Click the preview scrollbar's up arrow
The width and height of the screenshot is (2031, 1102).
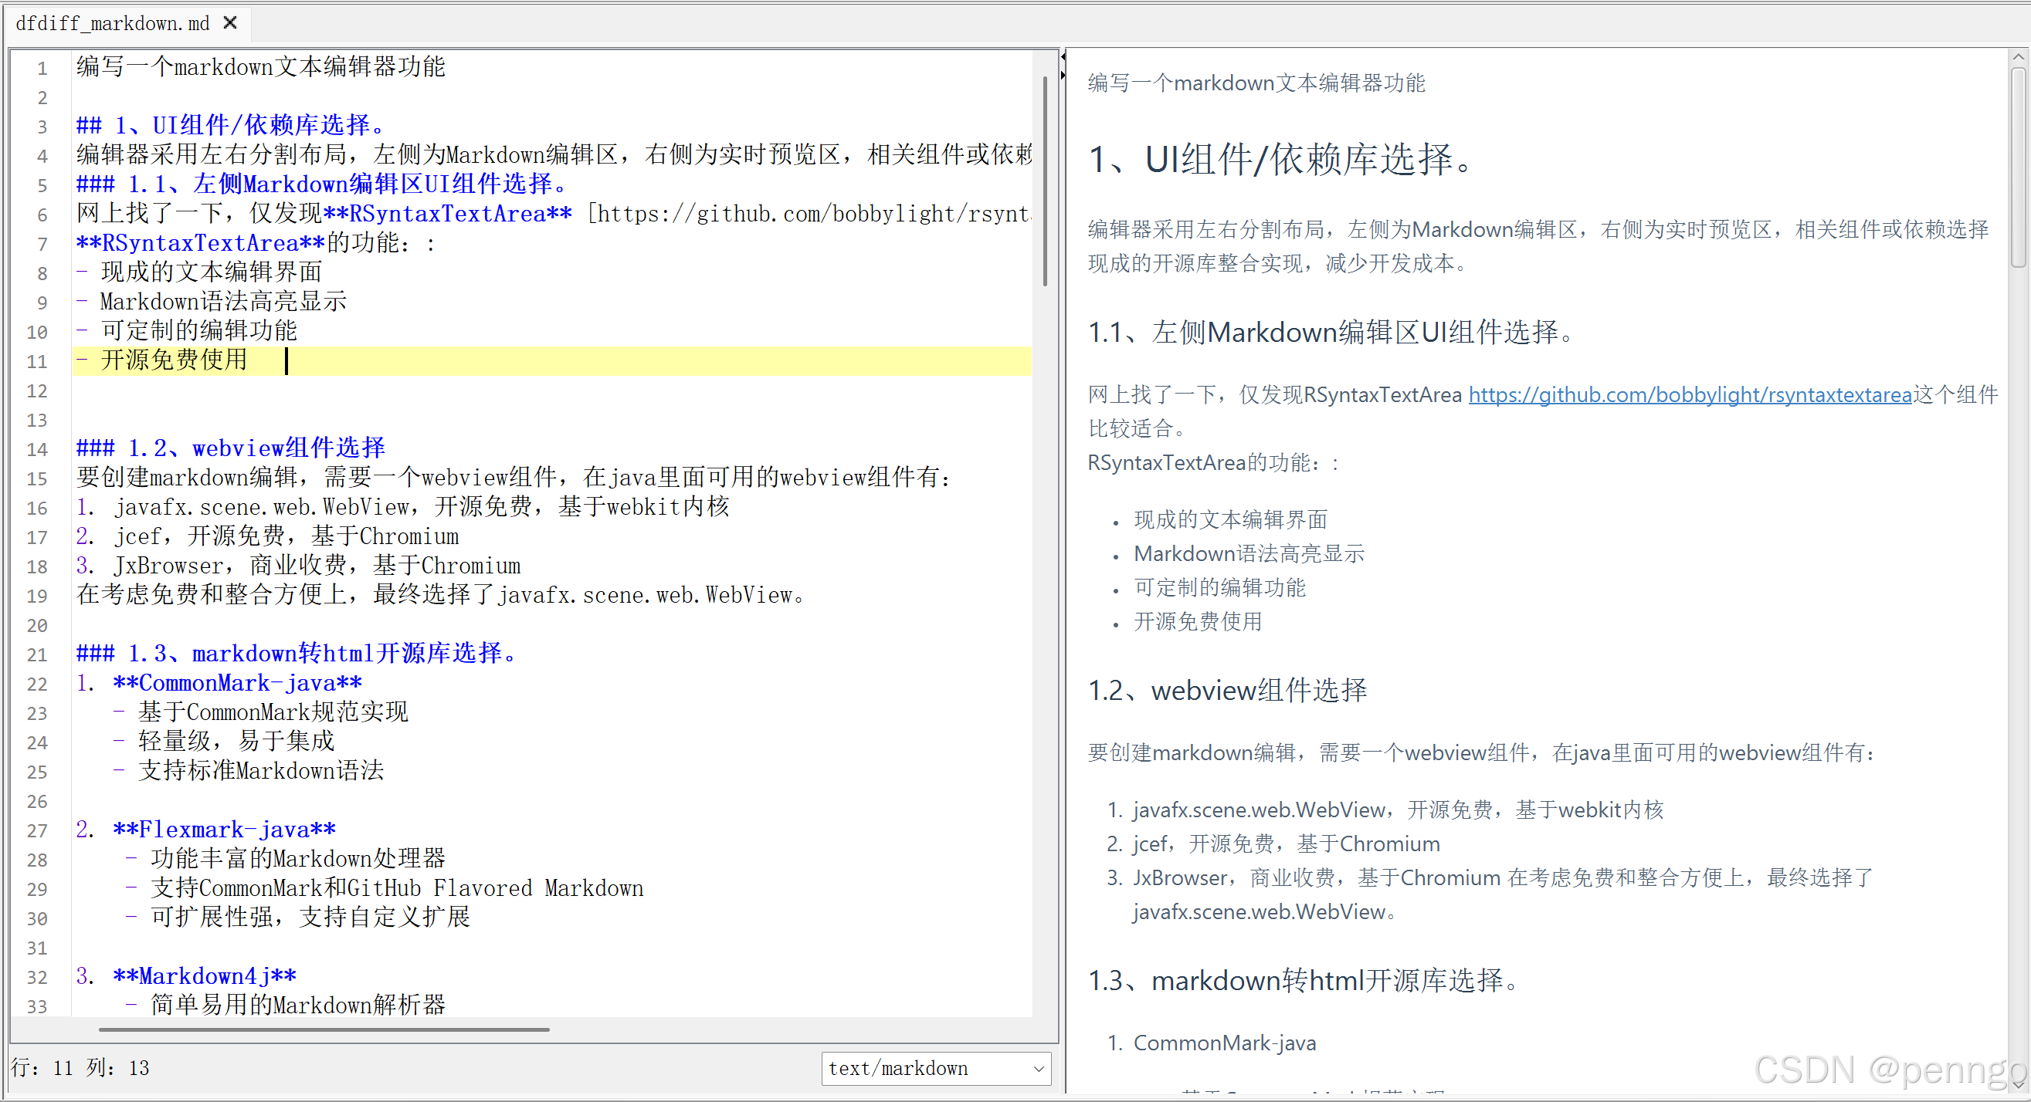pos(2018,56)
